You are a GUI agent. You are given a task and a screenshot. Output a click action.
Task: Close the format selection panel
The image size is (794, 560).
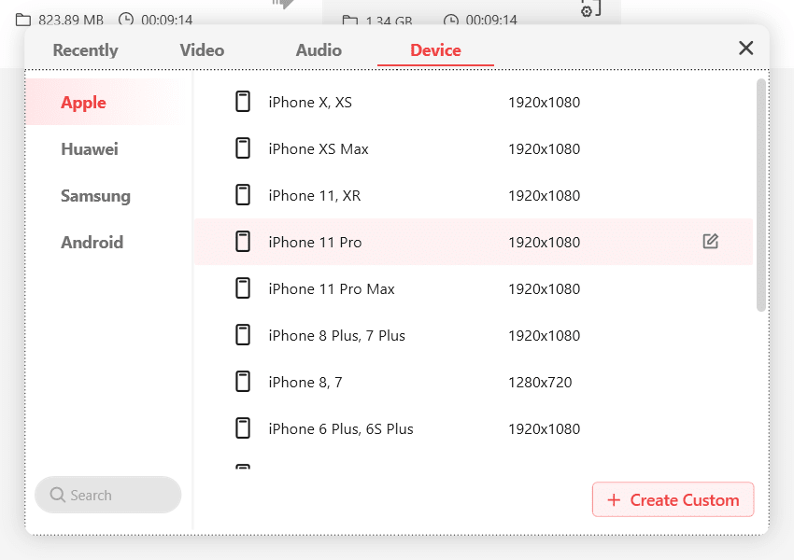[746, 48]
